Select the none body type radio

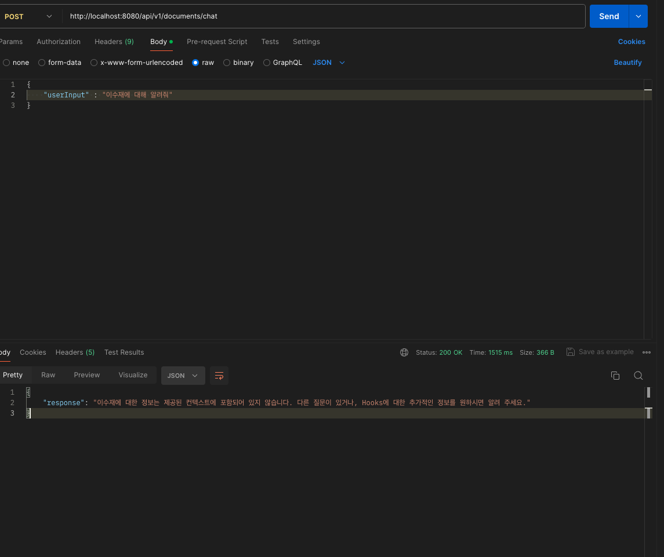coord(6,63)
